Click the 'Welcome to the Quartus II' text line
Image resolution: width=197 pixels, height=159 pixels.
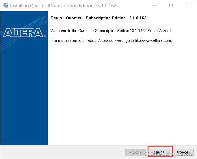click(111, 31)
